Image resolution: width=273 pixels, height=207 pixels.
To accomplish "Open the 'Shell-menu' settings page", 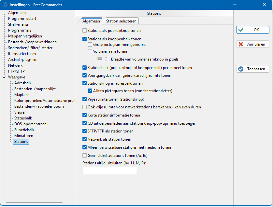I will click(x=18, y=24).
